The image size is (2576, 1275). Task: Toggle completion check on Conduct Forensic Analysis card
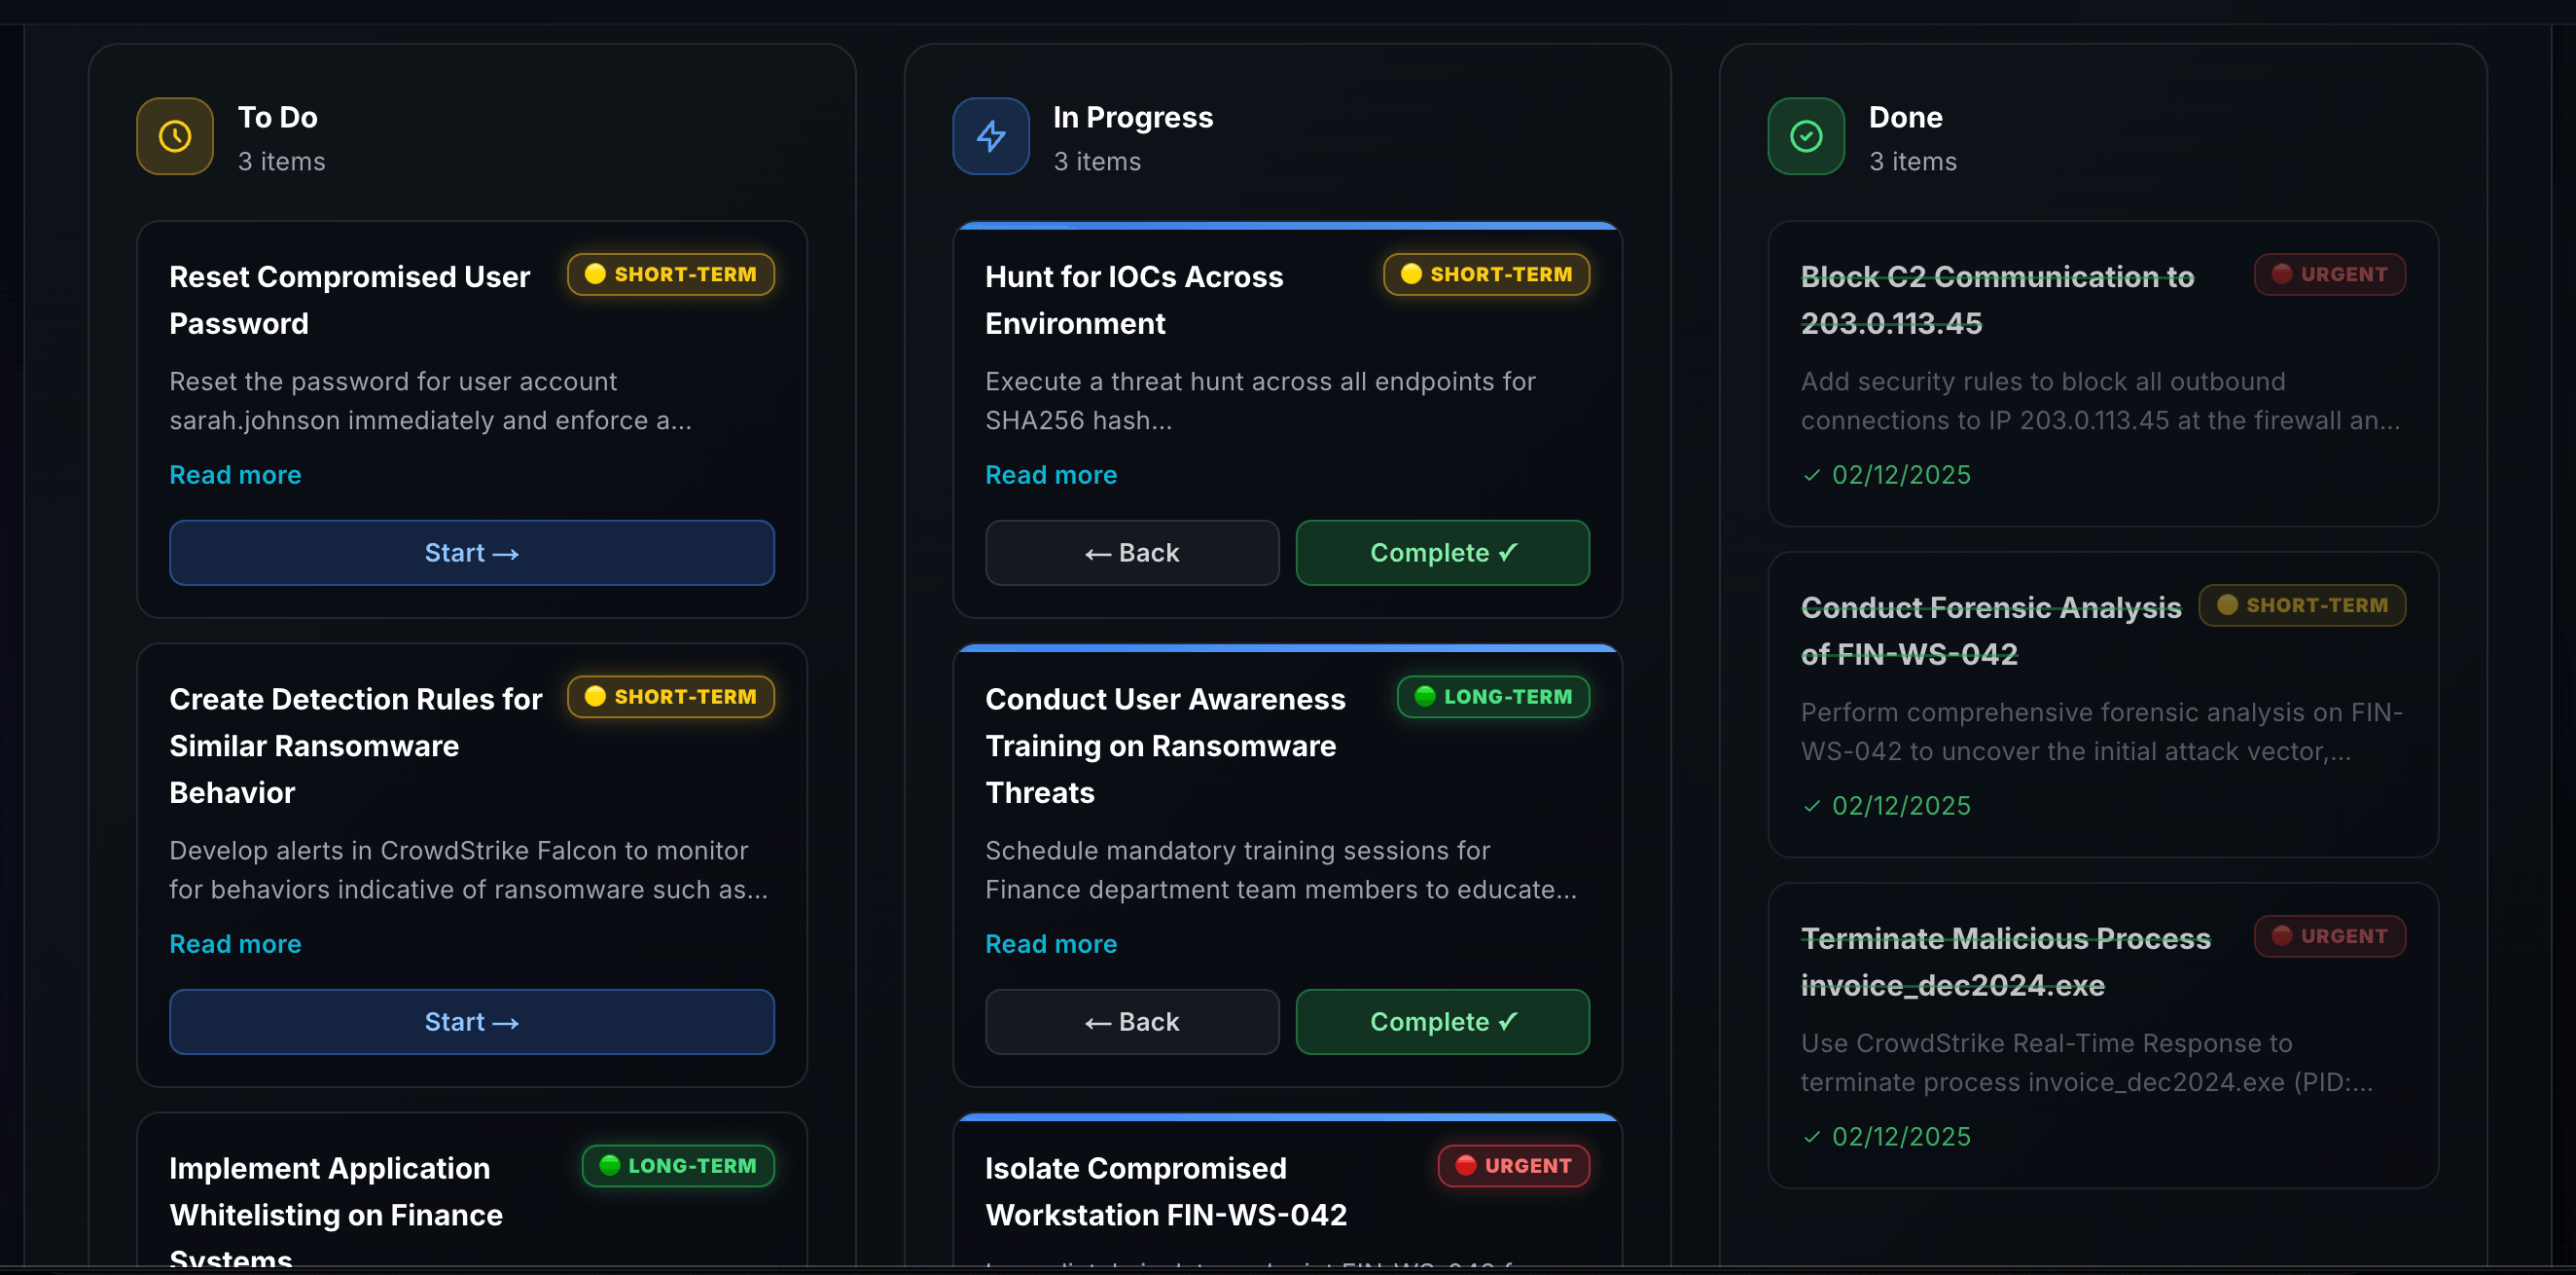click(x=1810, y=806)
